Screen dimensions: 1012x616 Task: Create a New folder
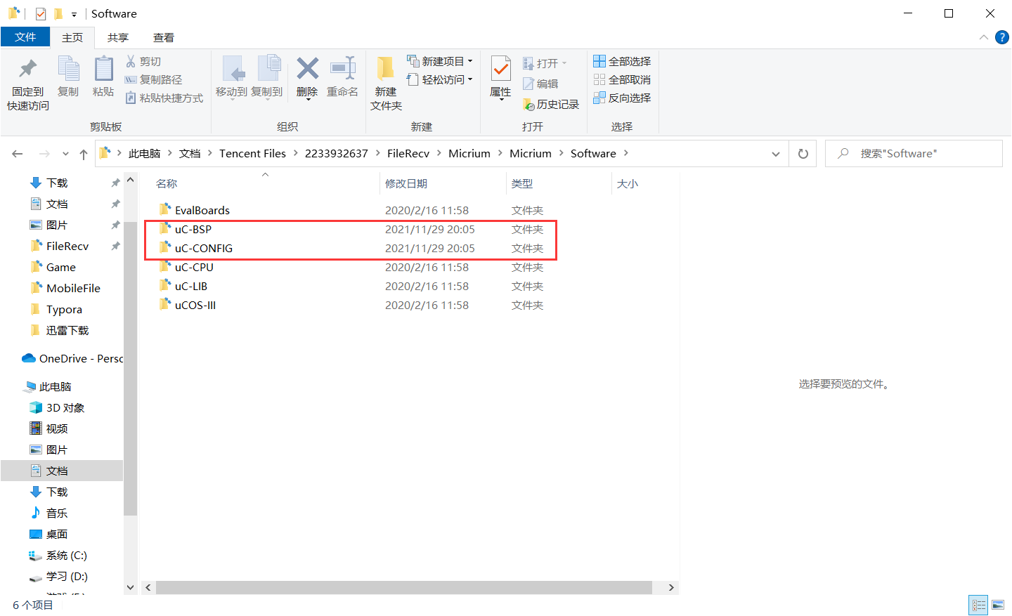(x=386, y=83)
